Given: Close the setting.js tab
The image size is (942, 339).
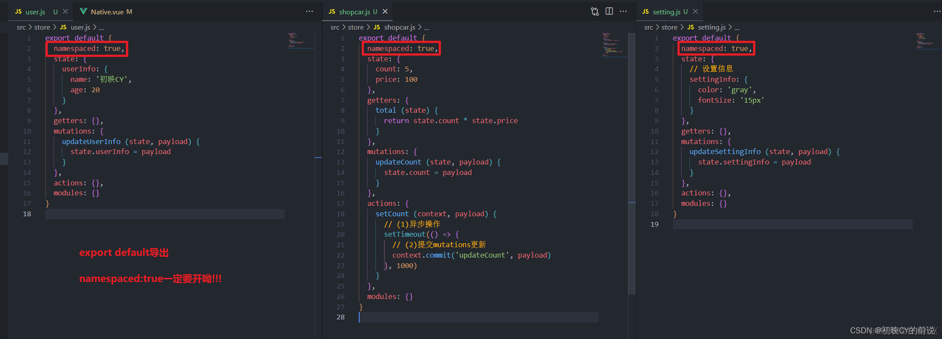Looking at the screenshot, I should (x=695, y=12).
